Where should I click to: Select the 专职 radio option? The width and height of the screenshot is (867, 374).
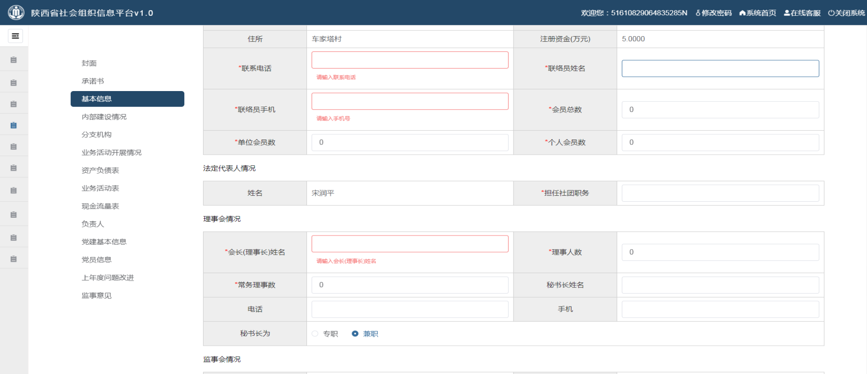[315, 334]
